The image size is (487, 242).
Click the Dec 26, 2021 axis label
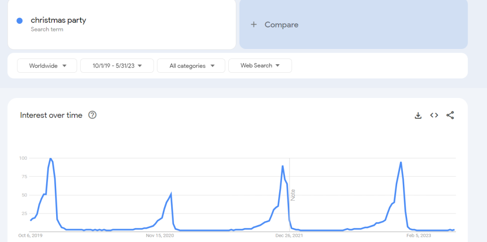(x=289, y=236)
